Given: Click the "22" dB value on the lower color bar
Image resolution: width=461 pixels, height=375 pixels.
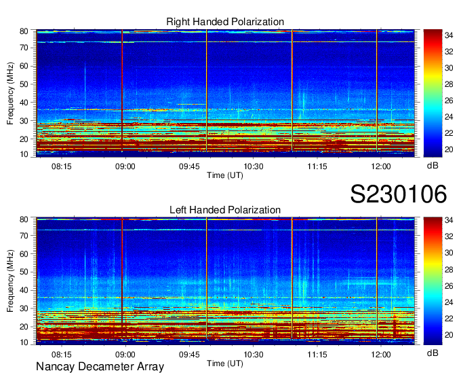Looking at the screenshot, I should [x=449, y=319].
